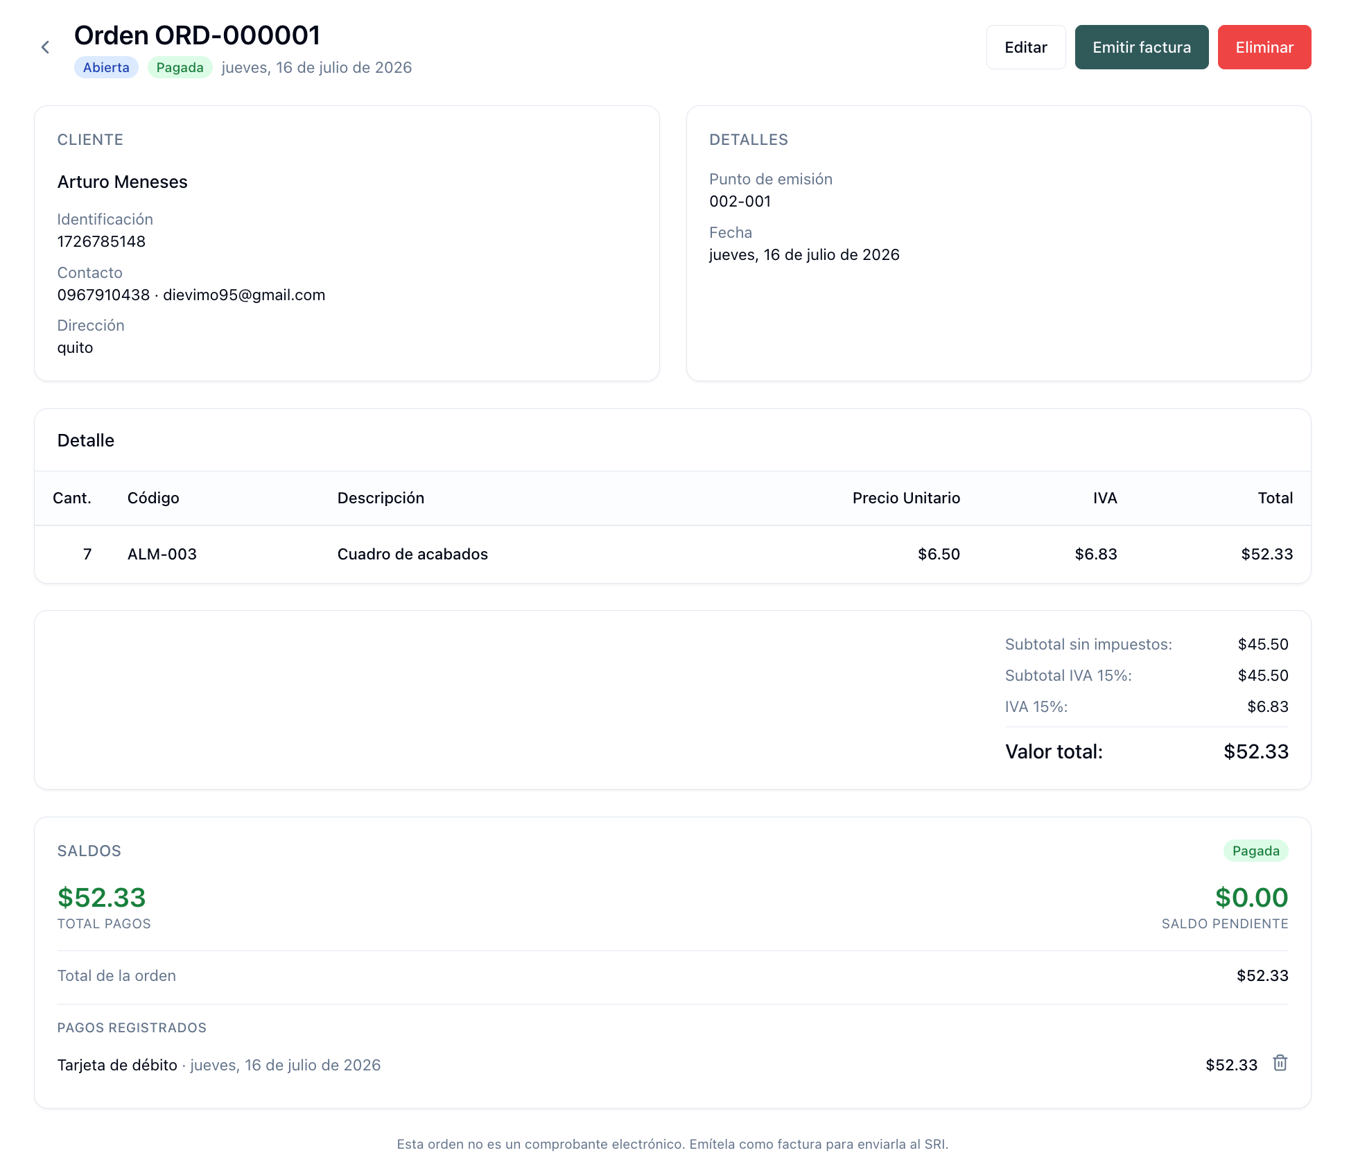Click the Editar button
The image size is (1367, 1173).
[1025, 47]
